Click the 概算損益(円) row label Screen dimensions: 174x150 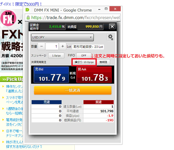pos(72,120)
